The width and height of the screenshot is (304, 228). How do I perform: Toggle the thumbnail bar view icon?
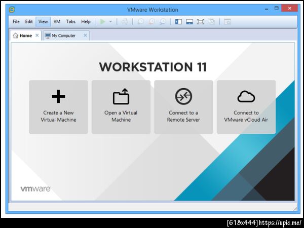(x=189, y=21)
